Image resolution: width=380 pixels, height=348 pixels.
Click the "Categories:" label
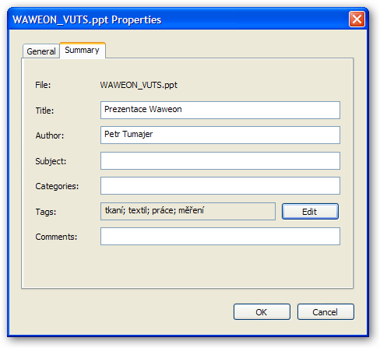57,186
